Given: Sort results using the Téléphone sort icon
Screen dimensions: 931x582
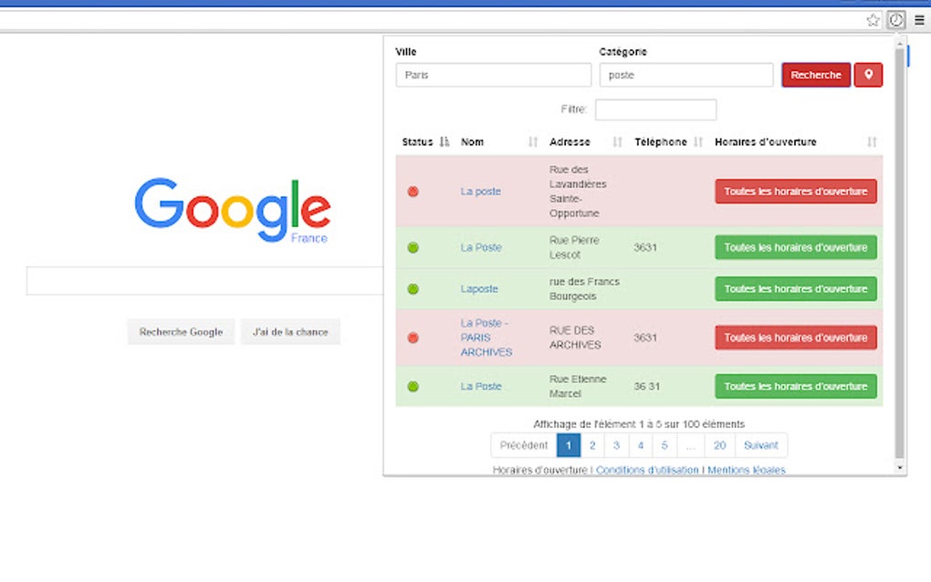Looking at the screenshot, I should coord(698,141).
